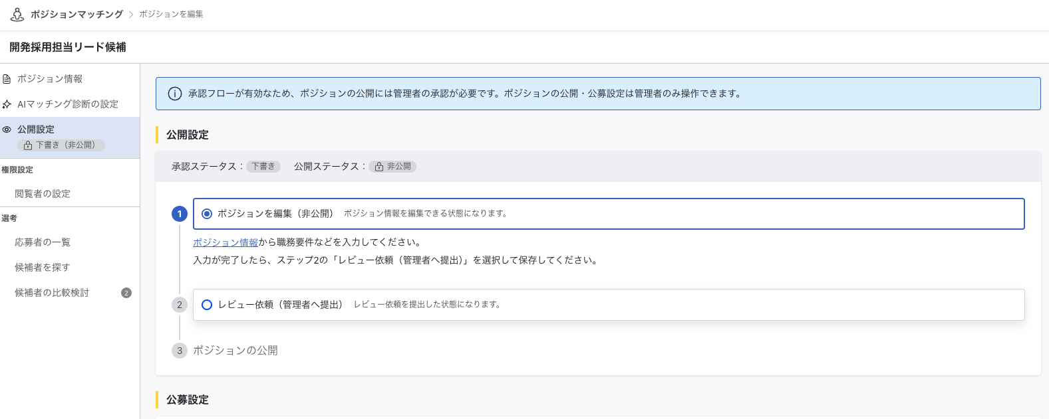This screenshot has width=1049, height=419.
Task: Click the 公開設定 section heading
Action: click(x=188, y=135)
